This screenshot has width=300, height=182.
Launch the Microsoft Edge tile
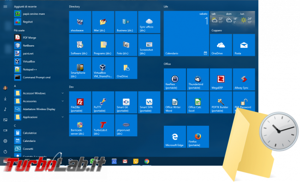(175, 137)
